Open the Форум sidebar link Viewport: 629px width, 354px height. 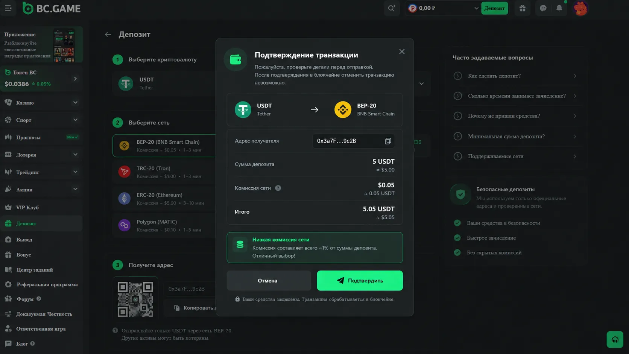tap(25, 299)
